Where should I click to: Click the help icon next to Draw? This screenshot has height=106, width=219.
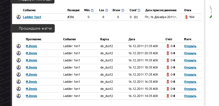point(123,10)
